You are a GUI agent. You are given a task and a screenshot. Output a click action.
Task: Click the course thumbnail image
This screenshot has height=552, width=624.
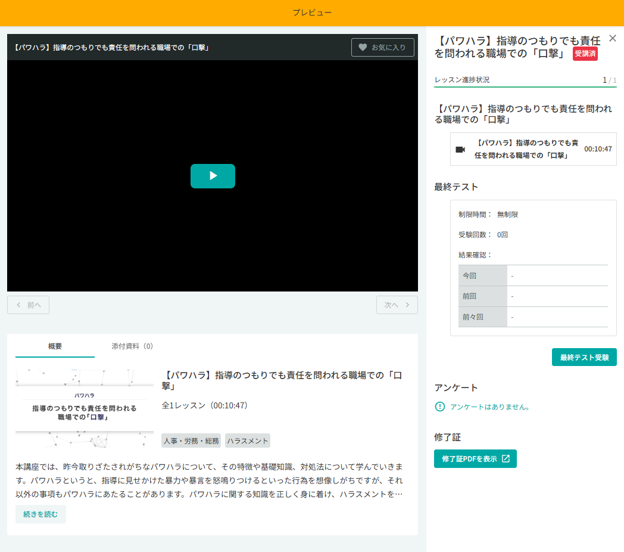pyautogui.click(x=85, y=408)
